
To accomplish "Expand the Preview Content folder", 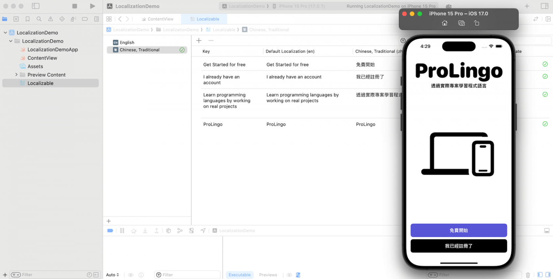I will point(16,75).
